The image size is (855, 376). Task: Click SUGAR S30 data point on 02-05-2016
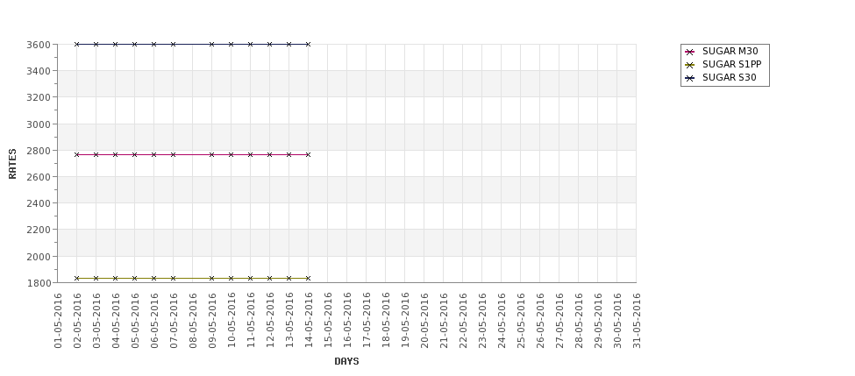(77, 44)
